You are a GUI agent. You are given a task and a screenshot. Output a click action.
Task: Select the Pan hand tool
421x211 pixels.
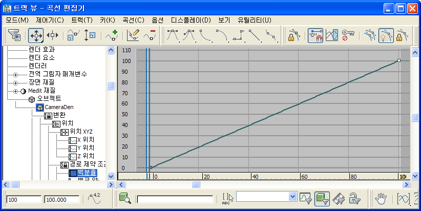click(381, 199)
